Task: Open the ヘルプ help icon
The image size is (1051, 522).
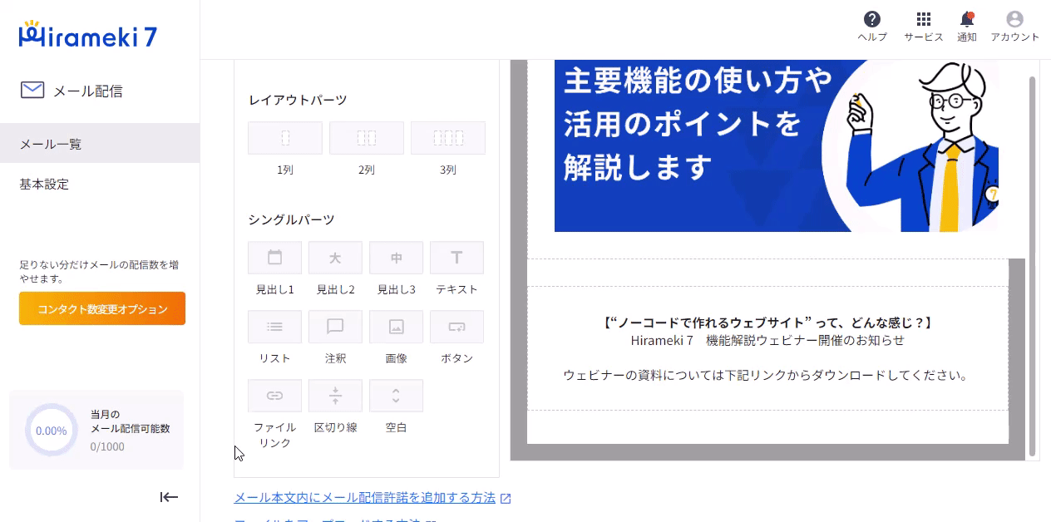Action: tap(871, 20)
